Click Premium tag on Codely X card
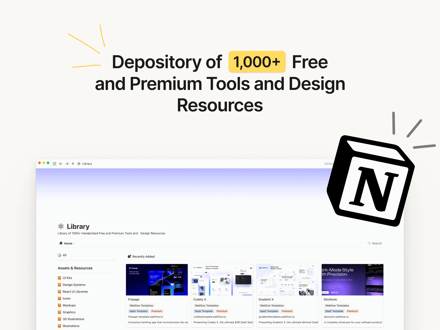Screen dimensions: 440x330 coord(222,311)
